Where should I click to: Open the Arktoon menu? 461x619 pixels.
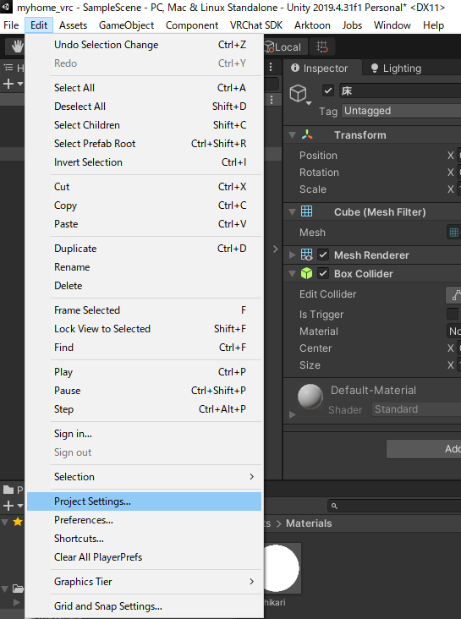[x=312, y=25]
